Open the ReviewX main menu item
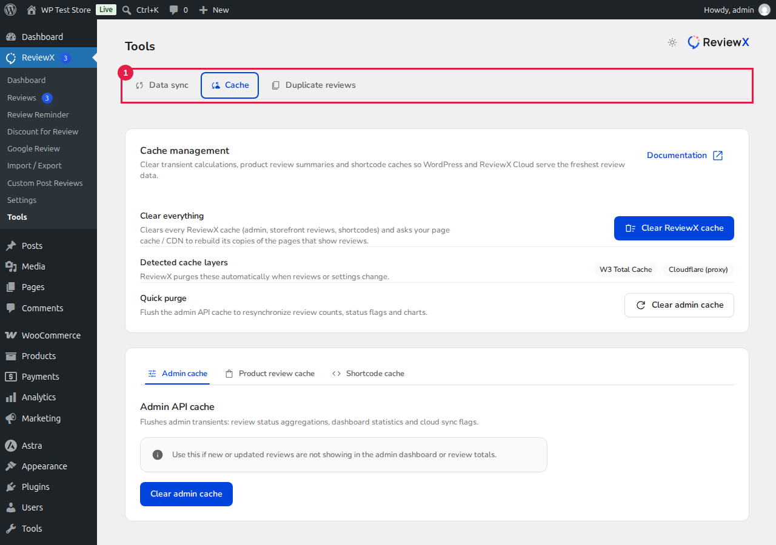Image resolution: width=776 pixels, height=545 pixels. [48, 58]
